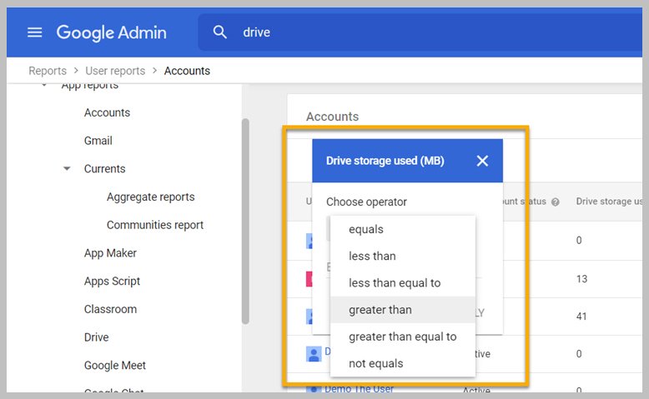Click the storage value 41
649x399 pixels.
581,317
